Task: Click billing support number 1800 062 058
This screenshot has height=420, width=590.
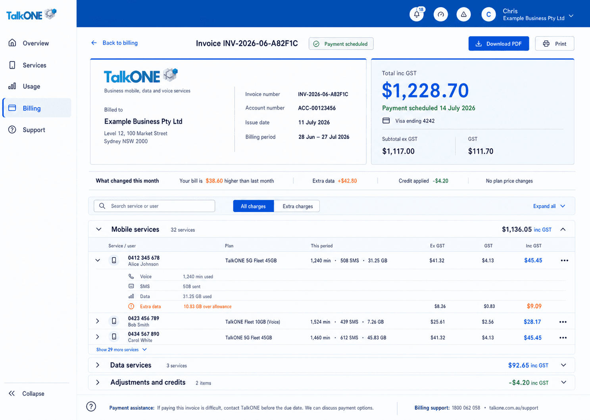Action: pyautogui.click(x=466, y=408)
